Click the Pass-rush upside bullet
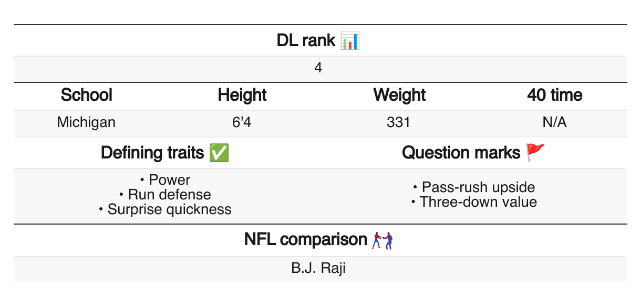Viewport: 641px width, 297px height. 474,187
